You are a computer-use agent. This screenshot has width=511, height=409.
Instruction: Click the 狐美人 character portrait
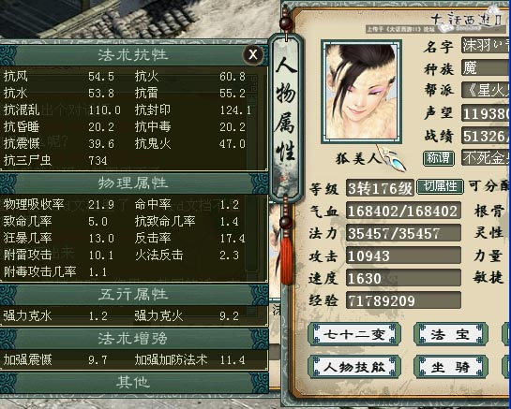[361, 92]
